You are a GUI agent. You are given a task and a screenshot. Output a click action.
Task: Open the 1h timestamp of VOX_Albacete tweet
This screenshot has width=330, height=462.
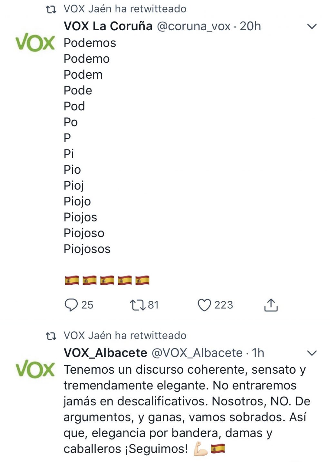click(258, 353)
